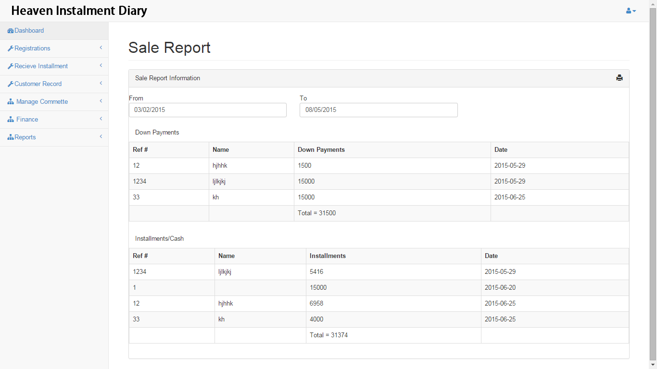Click the wrench icon beside Registrations
The image size is (657, 369).
(11, 49)
